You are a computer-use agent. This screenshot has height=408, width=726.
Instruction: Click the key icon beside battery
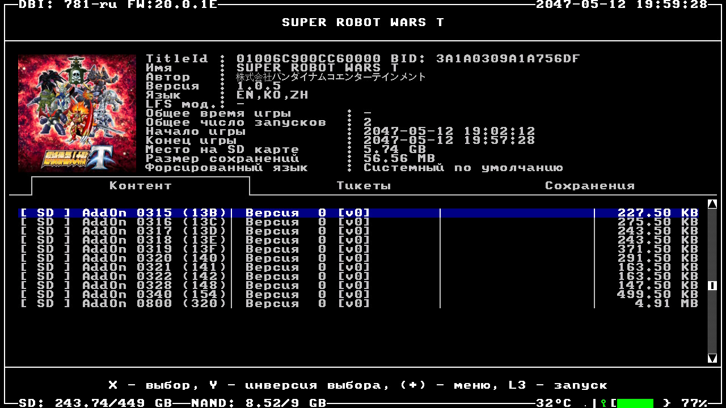coord(604,403)
